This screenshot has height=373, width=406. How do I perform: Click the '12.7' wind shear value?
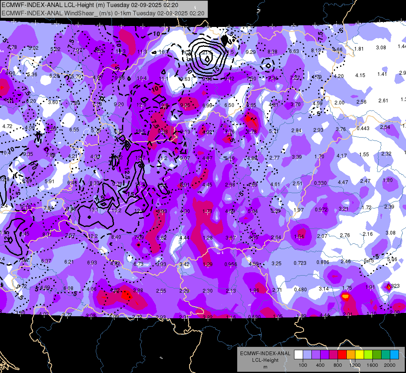pyautogui.click(x=140, y=158)
